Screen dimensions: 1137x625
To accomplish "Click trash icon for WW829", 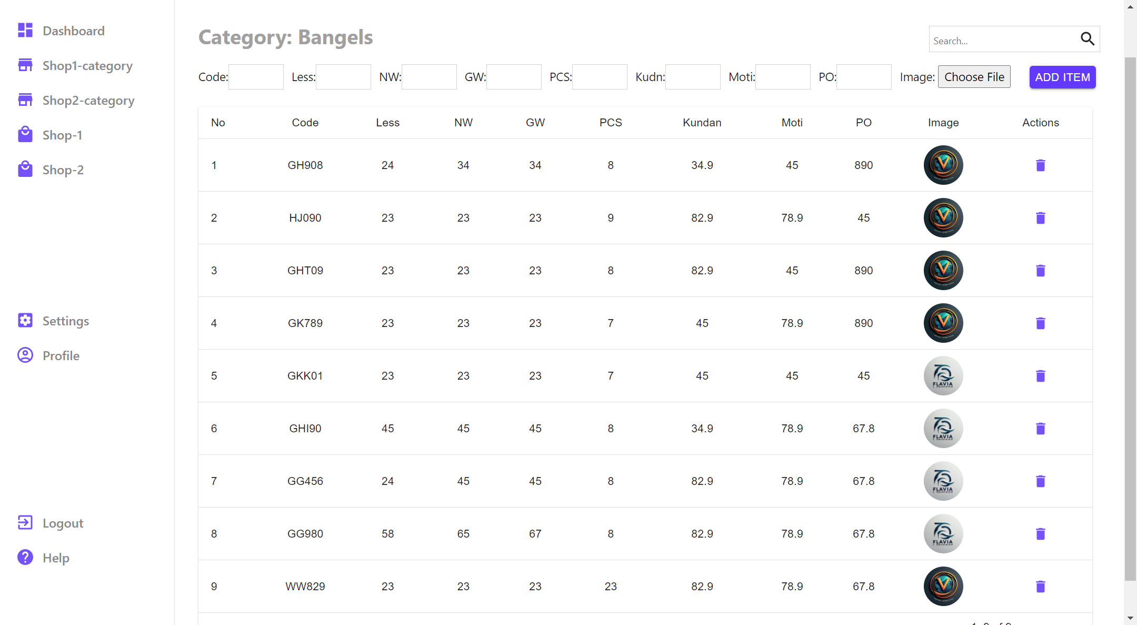I will [x=1040, y=587].
